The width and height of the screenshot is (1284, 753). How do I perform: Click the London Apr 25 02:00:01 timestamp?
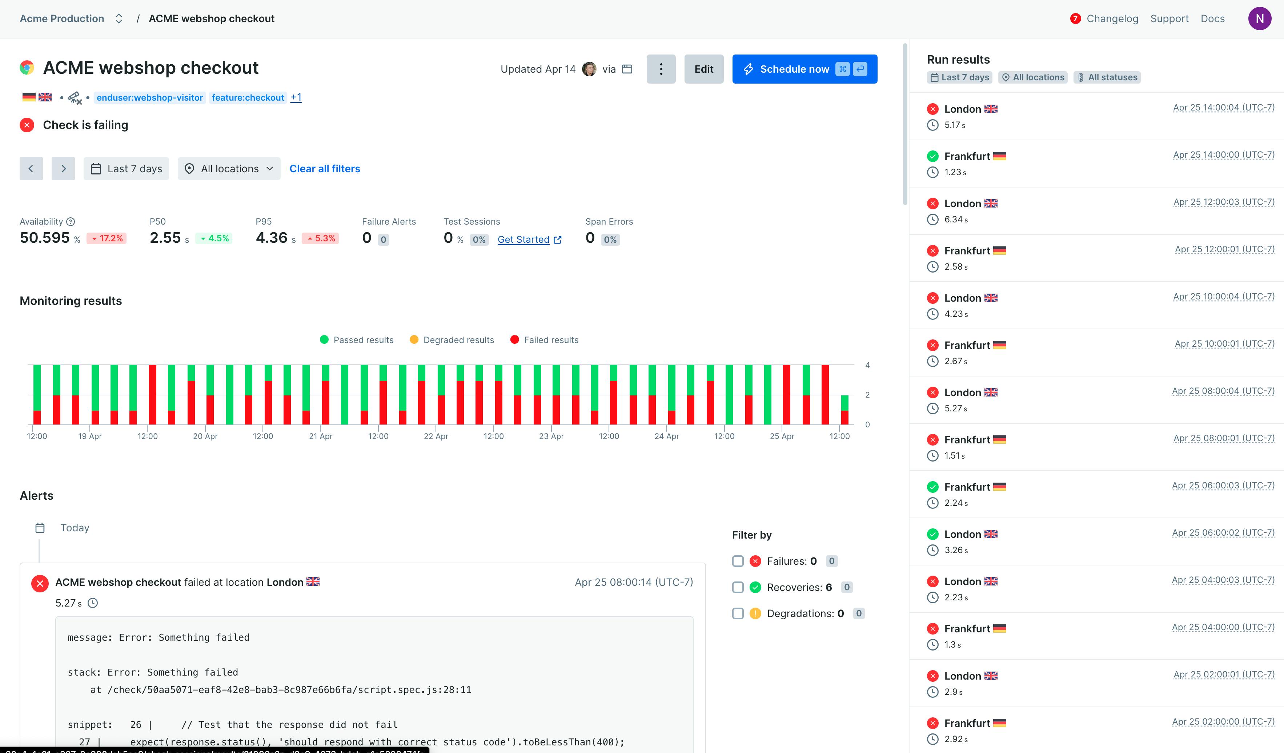pyautogui.click(x=1224, y=675)
